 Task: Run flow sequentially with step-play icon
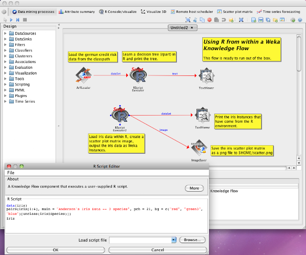(x=18, y=20)
